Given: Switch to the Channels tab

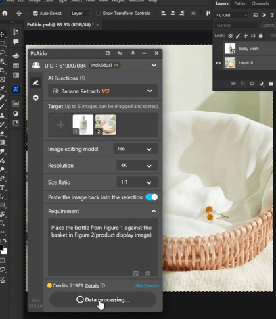Looking at the screenshot, I should pyautogui.click(x=260, y=3).
